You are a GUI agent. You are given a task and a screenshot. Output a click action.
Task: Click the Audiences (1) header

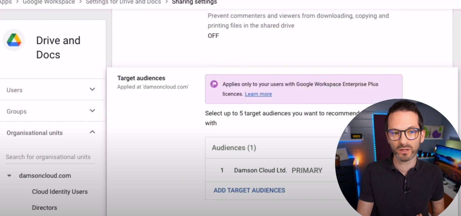pos(234,148)
